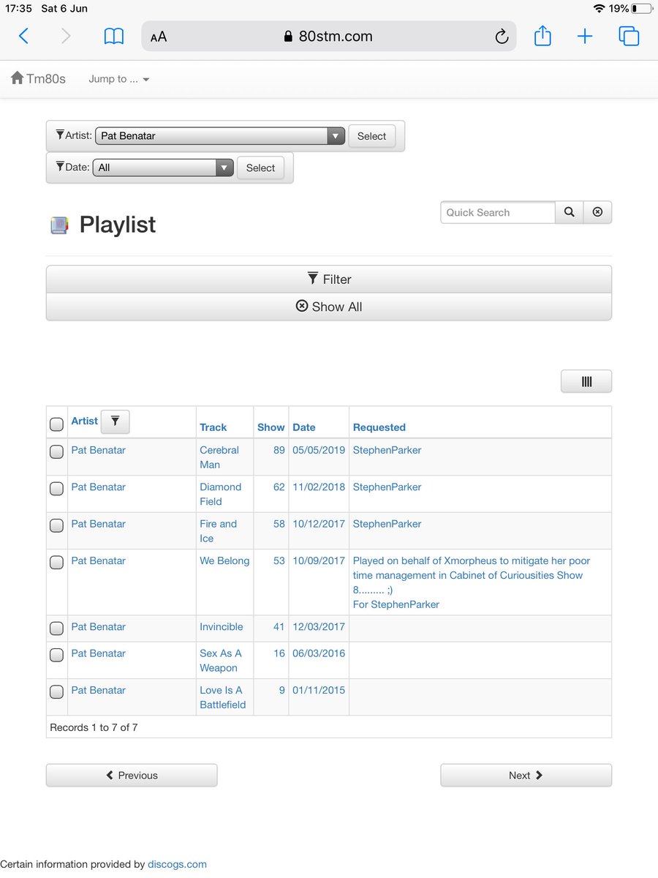Open the discogs.com link

pos(177,864)
